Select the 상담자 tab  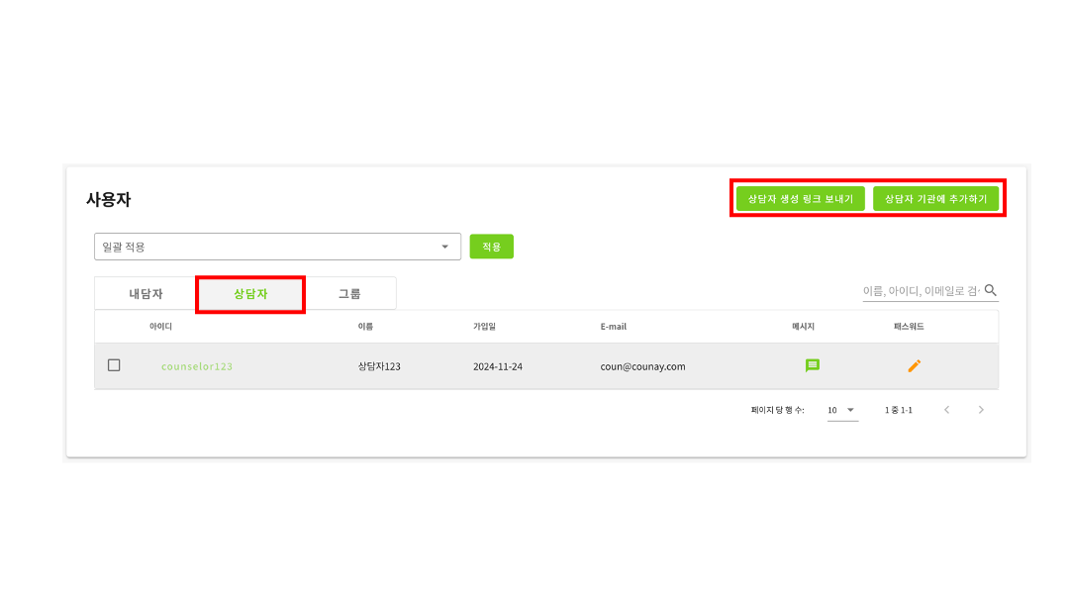250,294
